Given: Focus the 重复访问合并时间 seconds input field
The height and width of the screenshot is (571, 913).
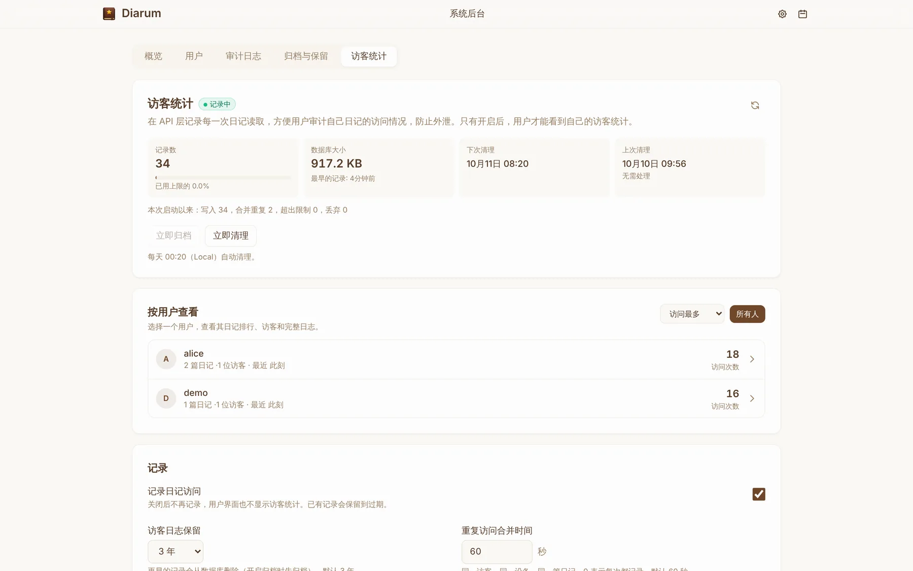Looking at the screenshot, I should point(497,552).
